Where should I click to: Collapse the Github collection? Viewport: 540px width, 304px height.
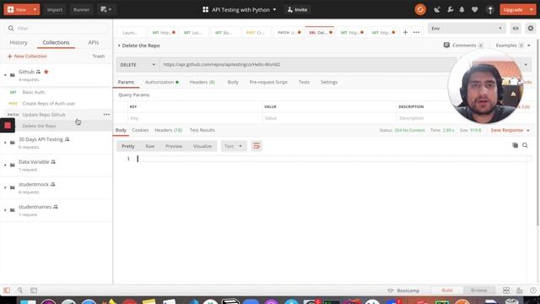point(5,75)
